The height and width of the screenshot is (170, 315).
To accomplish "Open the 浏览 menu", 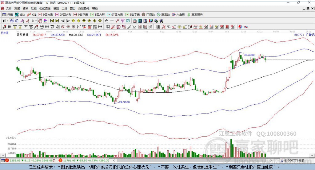I will click(x=17, y=8).
